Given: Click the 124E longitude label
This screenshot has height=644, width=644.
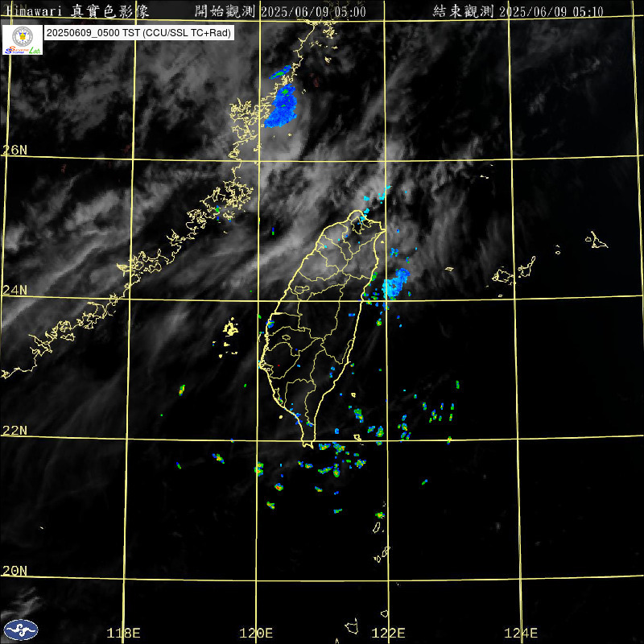Looking at the screenshot, I should point(521,633).
